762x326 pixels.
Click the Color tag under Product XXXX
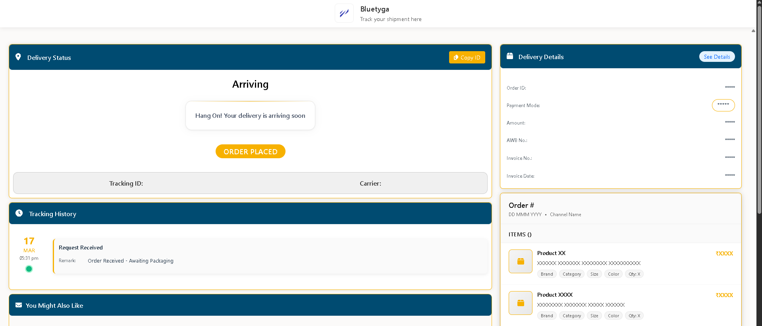tap(613, 316)
